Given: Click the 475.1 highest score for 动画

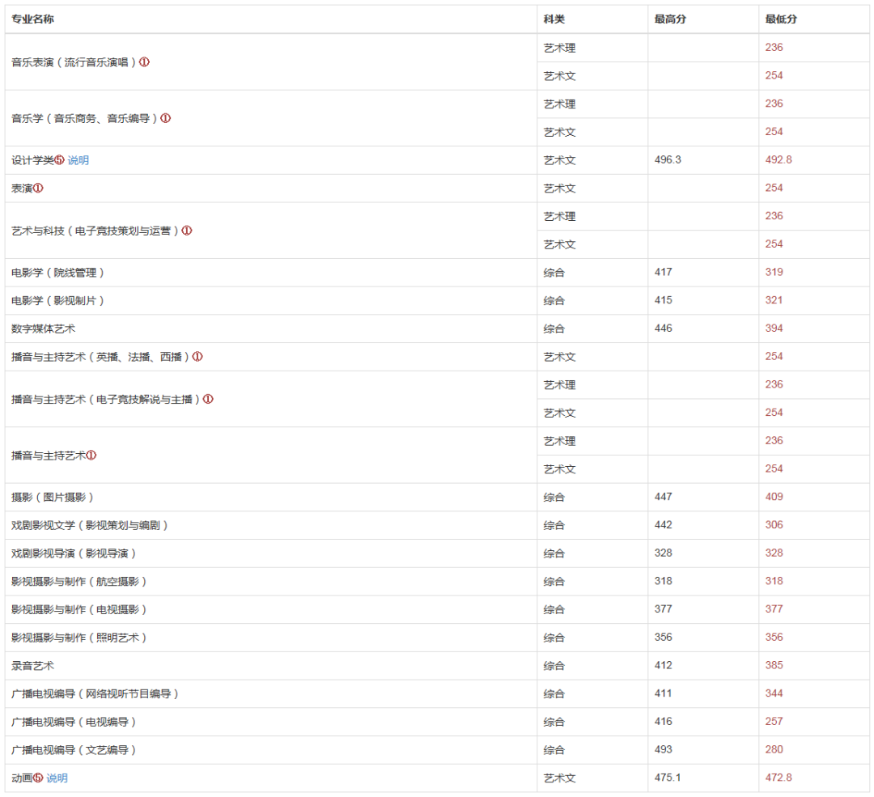Looking at the screenshot, I should point(668,778).
